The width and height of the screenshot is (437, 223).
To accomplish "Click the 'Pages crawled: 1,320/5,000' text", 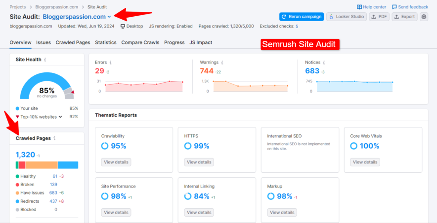I will coord(226,26).
